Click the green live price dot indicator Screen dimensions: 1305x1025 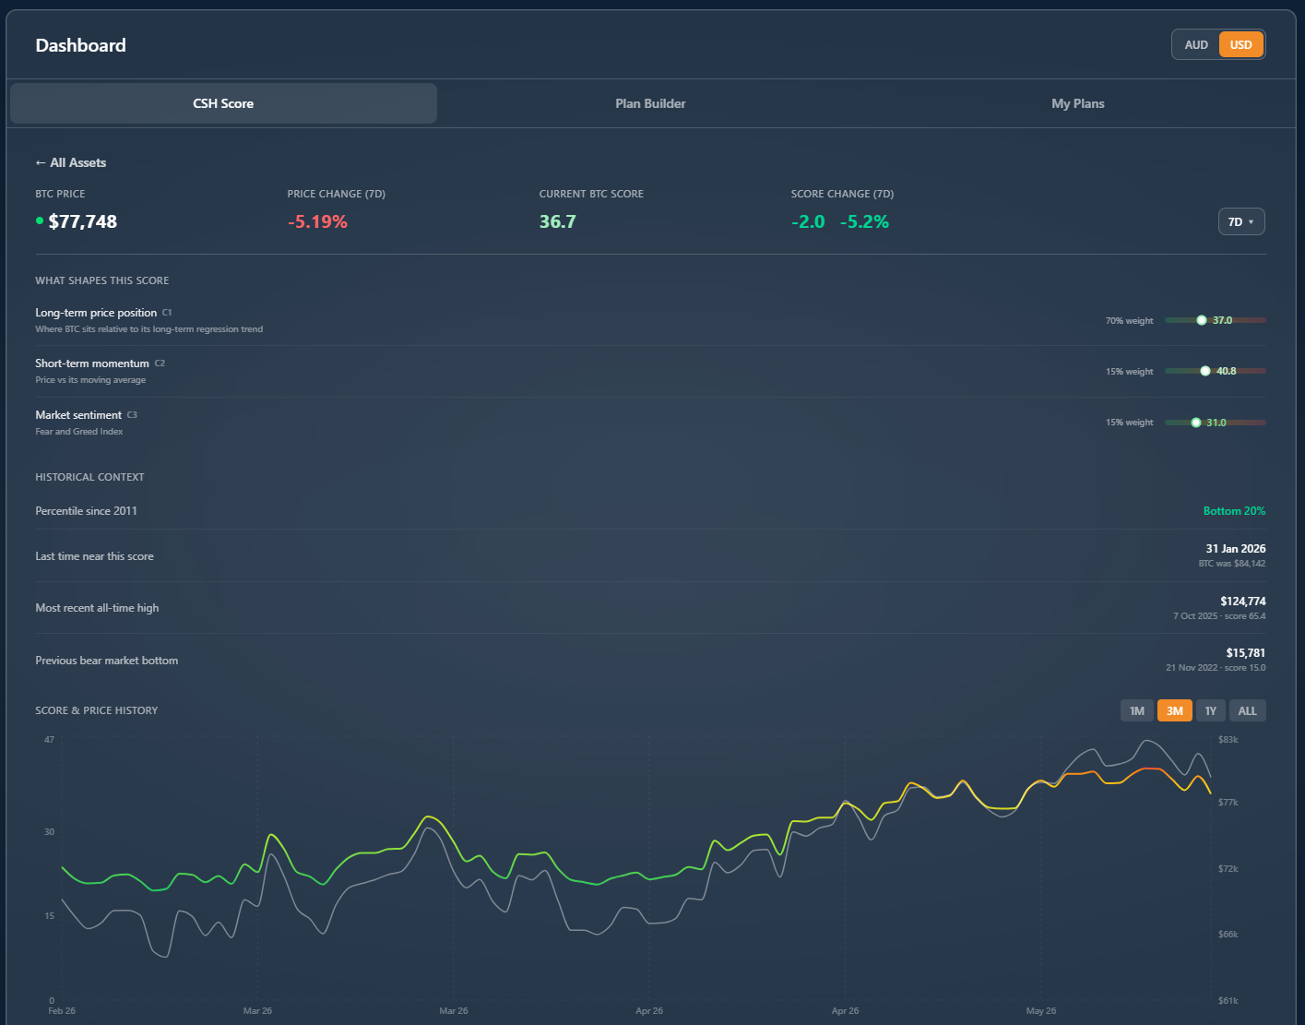coord(40,220)
